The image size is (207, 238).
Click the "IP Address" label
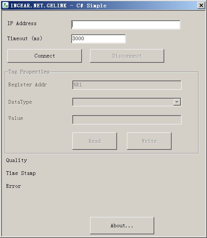[22, 23]
